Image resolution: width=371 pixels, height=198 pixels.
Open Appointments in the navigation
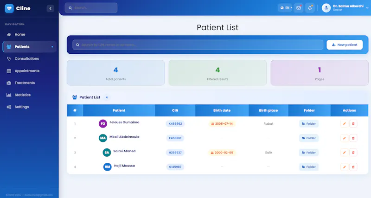[x=29, y=71]
